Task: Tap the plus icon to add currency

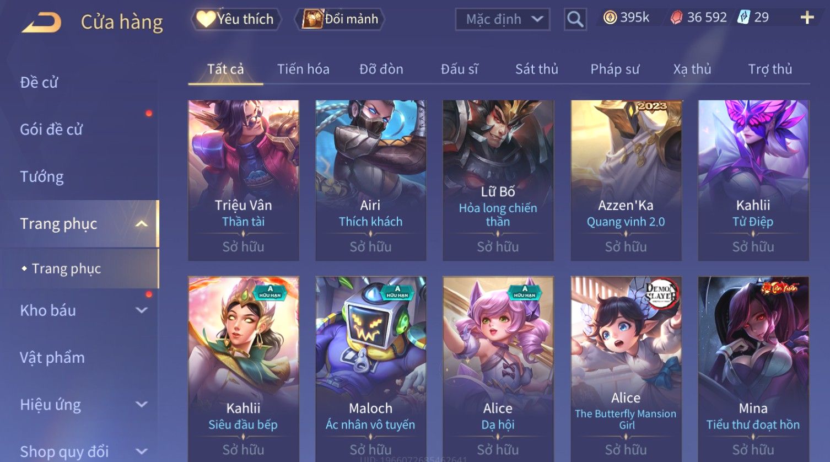Action: [x=807, y=18]
